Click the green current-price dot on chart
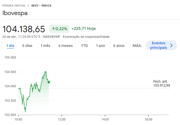The width and height of the screenshot is (180, 125). click(49, 82)
